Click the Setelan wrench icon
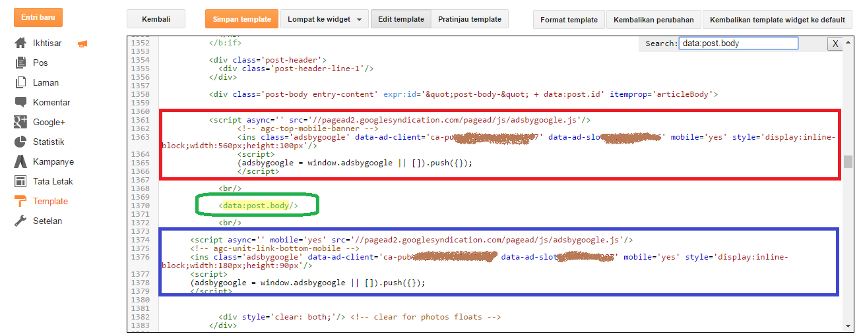The image size is (861, 336). pyautogui.click(x=20, y=221)
